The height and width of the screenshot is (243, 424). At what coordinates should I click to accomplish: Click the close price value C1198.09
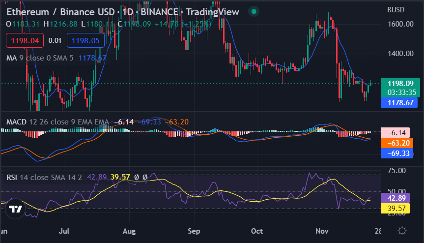134,24
